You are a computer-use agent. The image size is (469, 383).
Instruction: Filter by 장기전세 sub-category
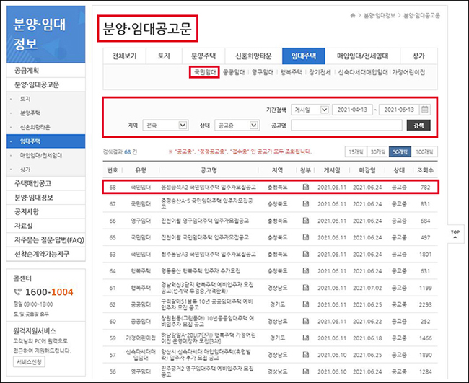click(x=320, y=72)
